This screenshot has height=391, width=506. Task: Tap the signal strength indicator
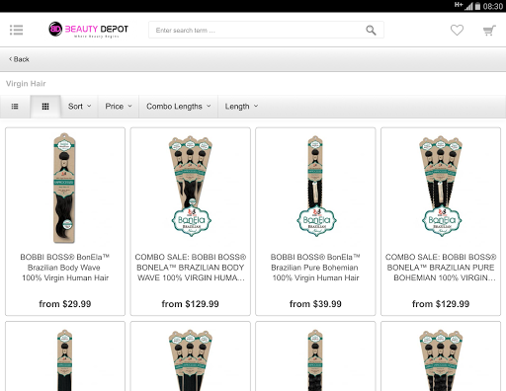(x=468, y=6)
